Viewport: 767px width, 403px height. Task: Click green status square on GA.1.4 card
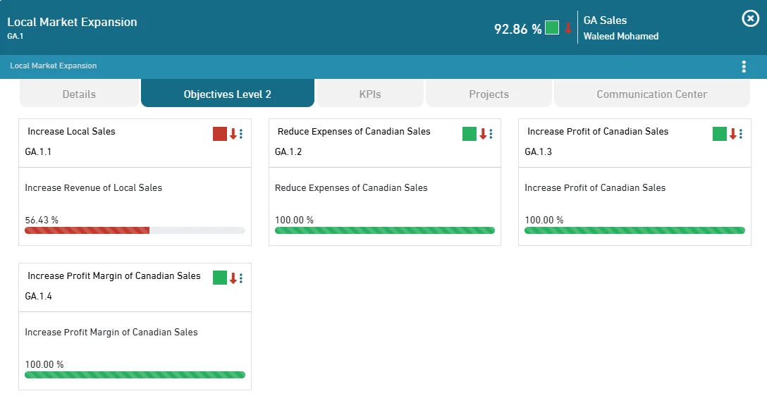point(220,278)
